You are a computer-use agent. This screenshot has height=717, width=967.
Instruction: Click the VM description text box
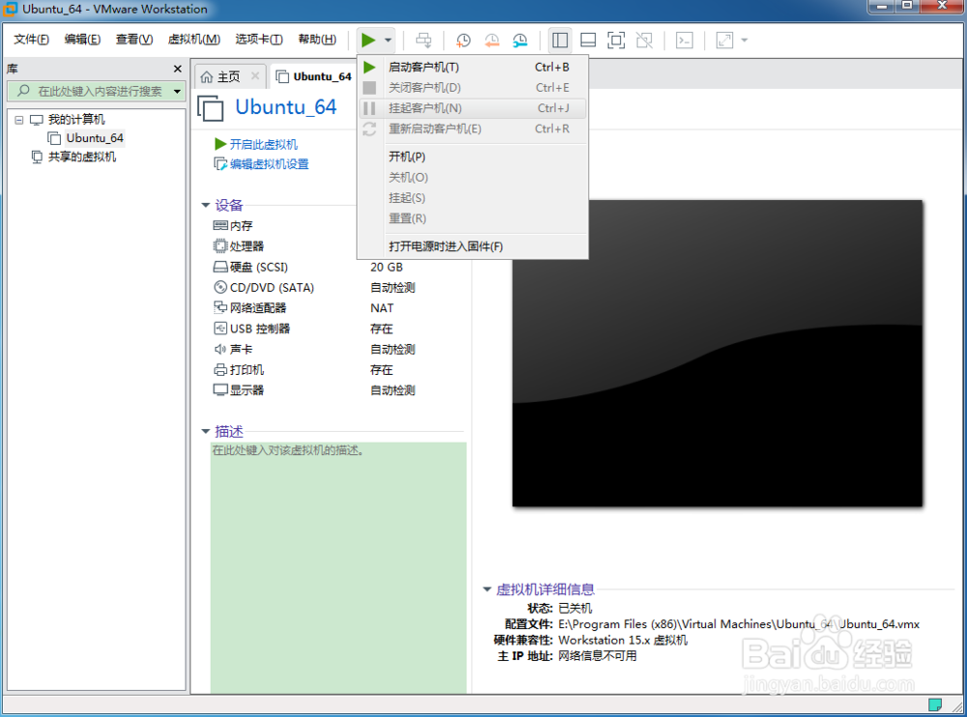point(337,568)
